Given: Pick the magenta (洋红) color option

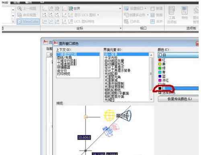Looking at the screenshot, I should point(164,80).
